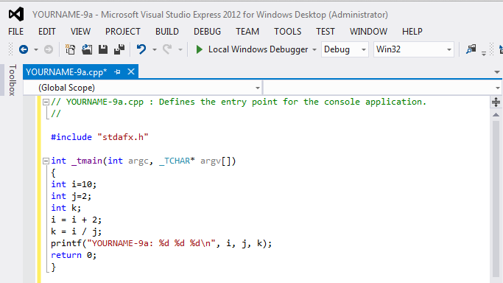Open the Win32 solution platform dropdown

[x=413, y=49]
